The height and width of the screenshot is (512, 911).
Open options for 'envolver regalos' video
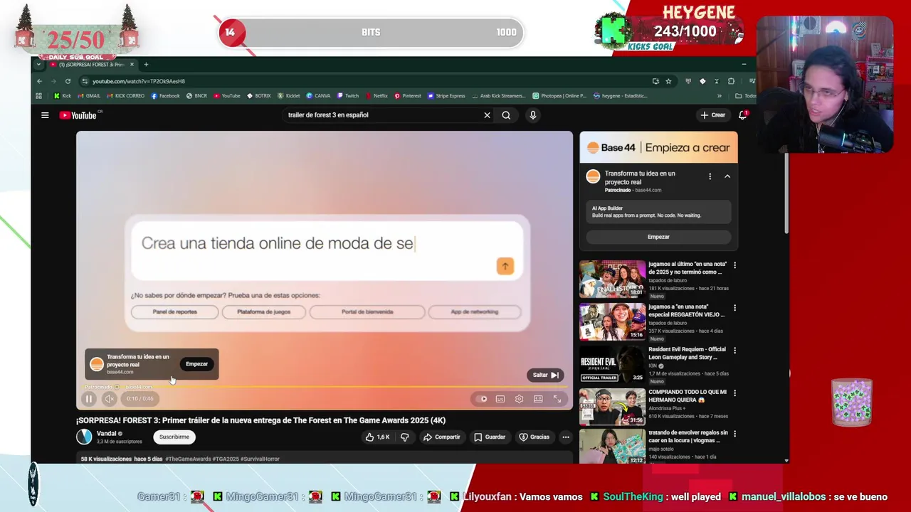tap(734, 433)
